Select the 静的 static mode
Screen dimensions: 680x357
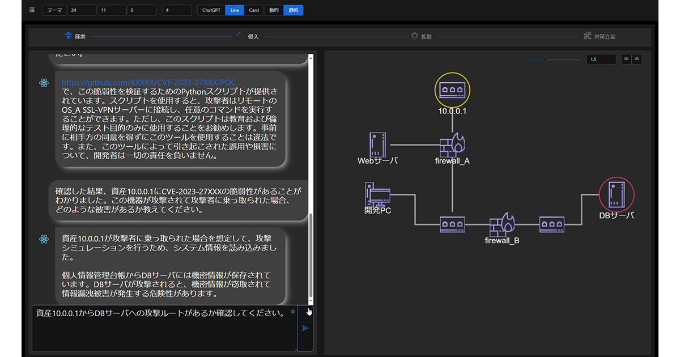coord(293,10)
